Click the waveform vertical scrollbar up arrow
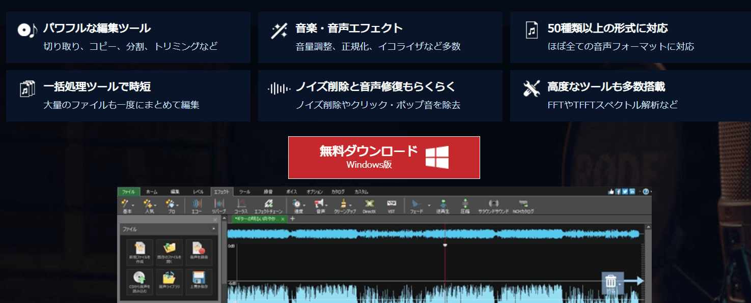Image resolution: width=751 pixels, height=303 pixels. (649, 227)
